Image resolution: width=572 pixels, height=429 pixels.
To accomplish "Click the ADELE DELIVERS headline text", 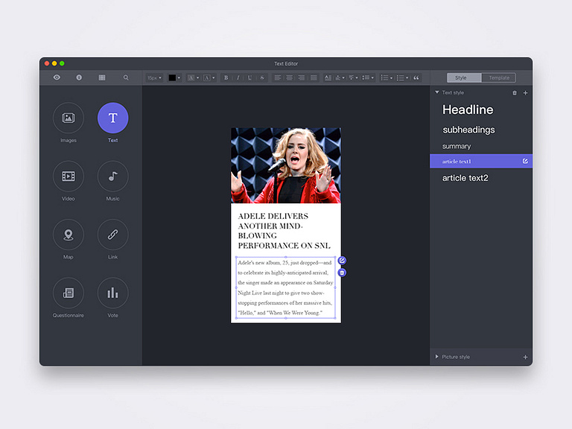I will click(x=285, y=231).
